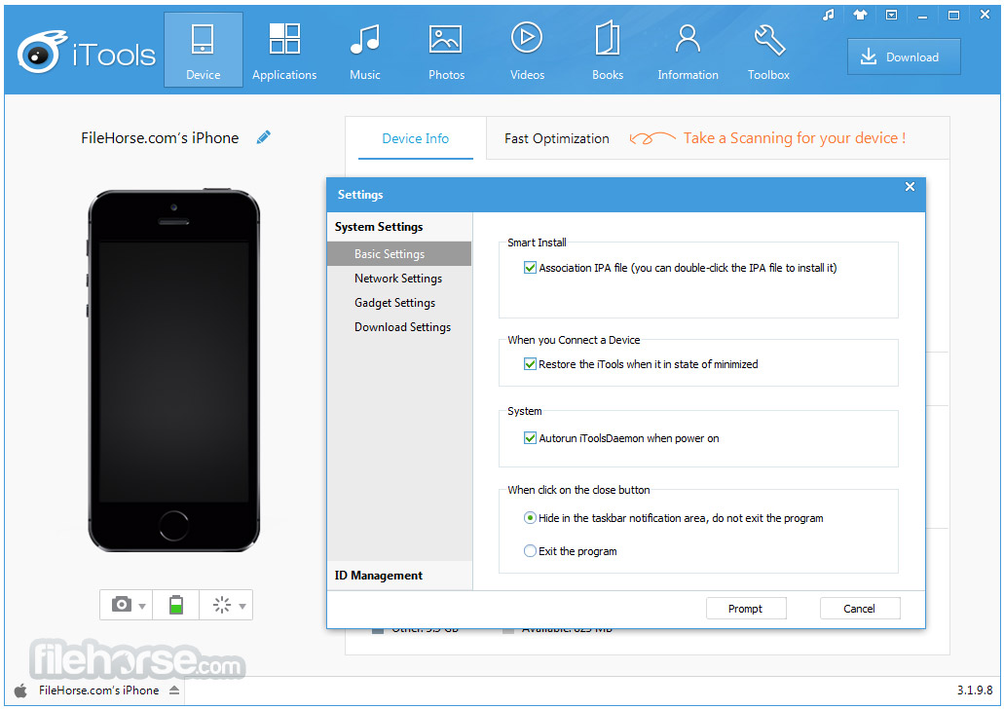Select Basic Settings in sidebar

399,253
